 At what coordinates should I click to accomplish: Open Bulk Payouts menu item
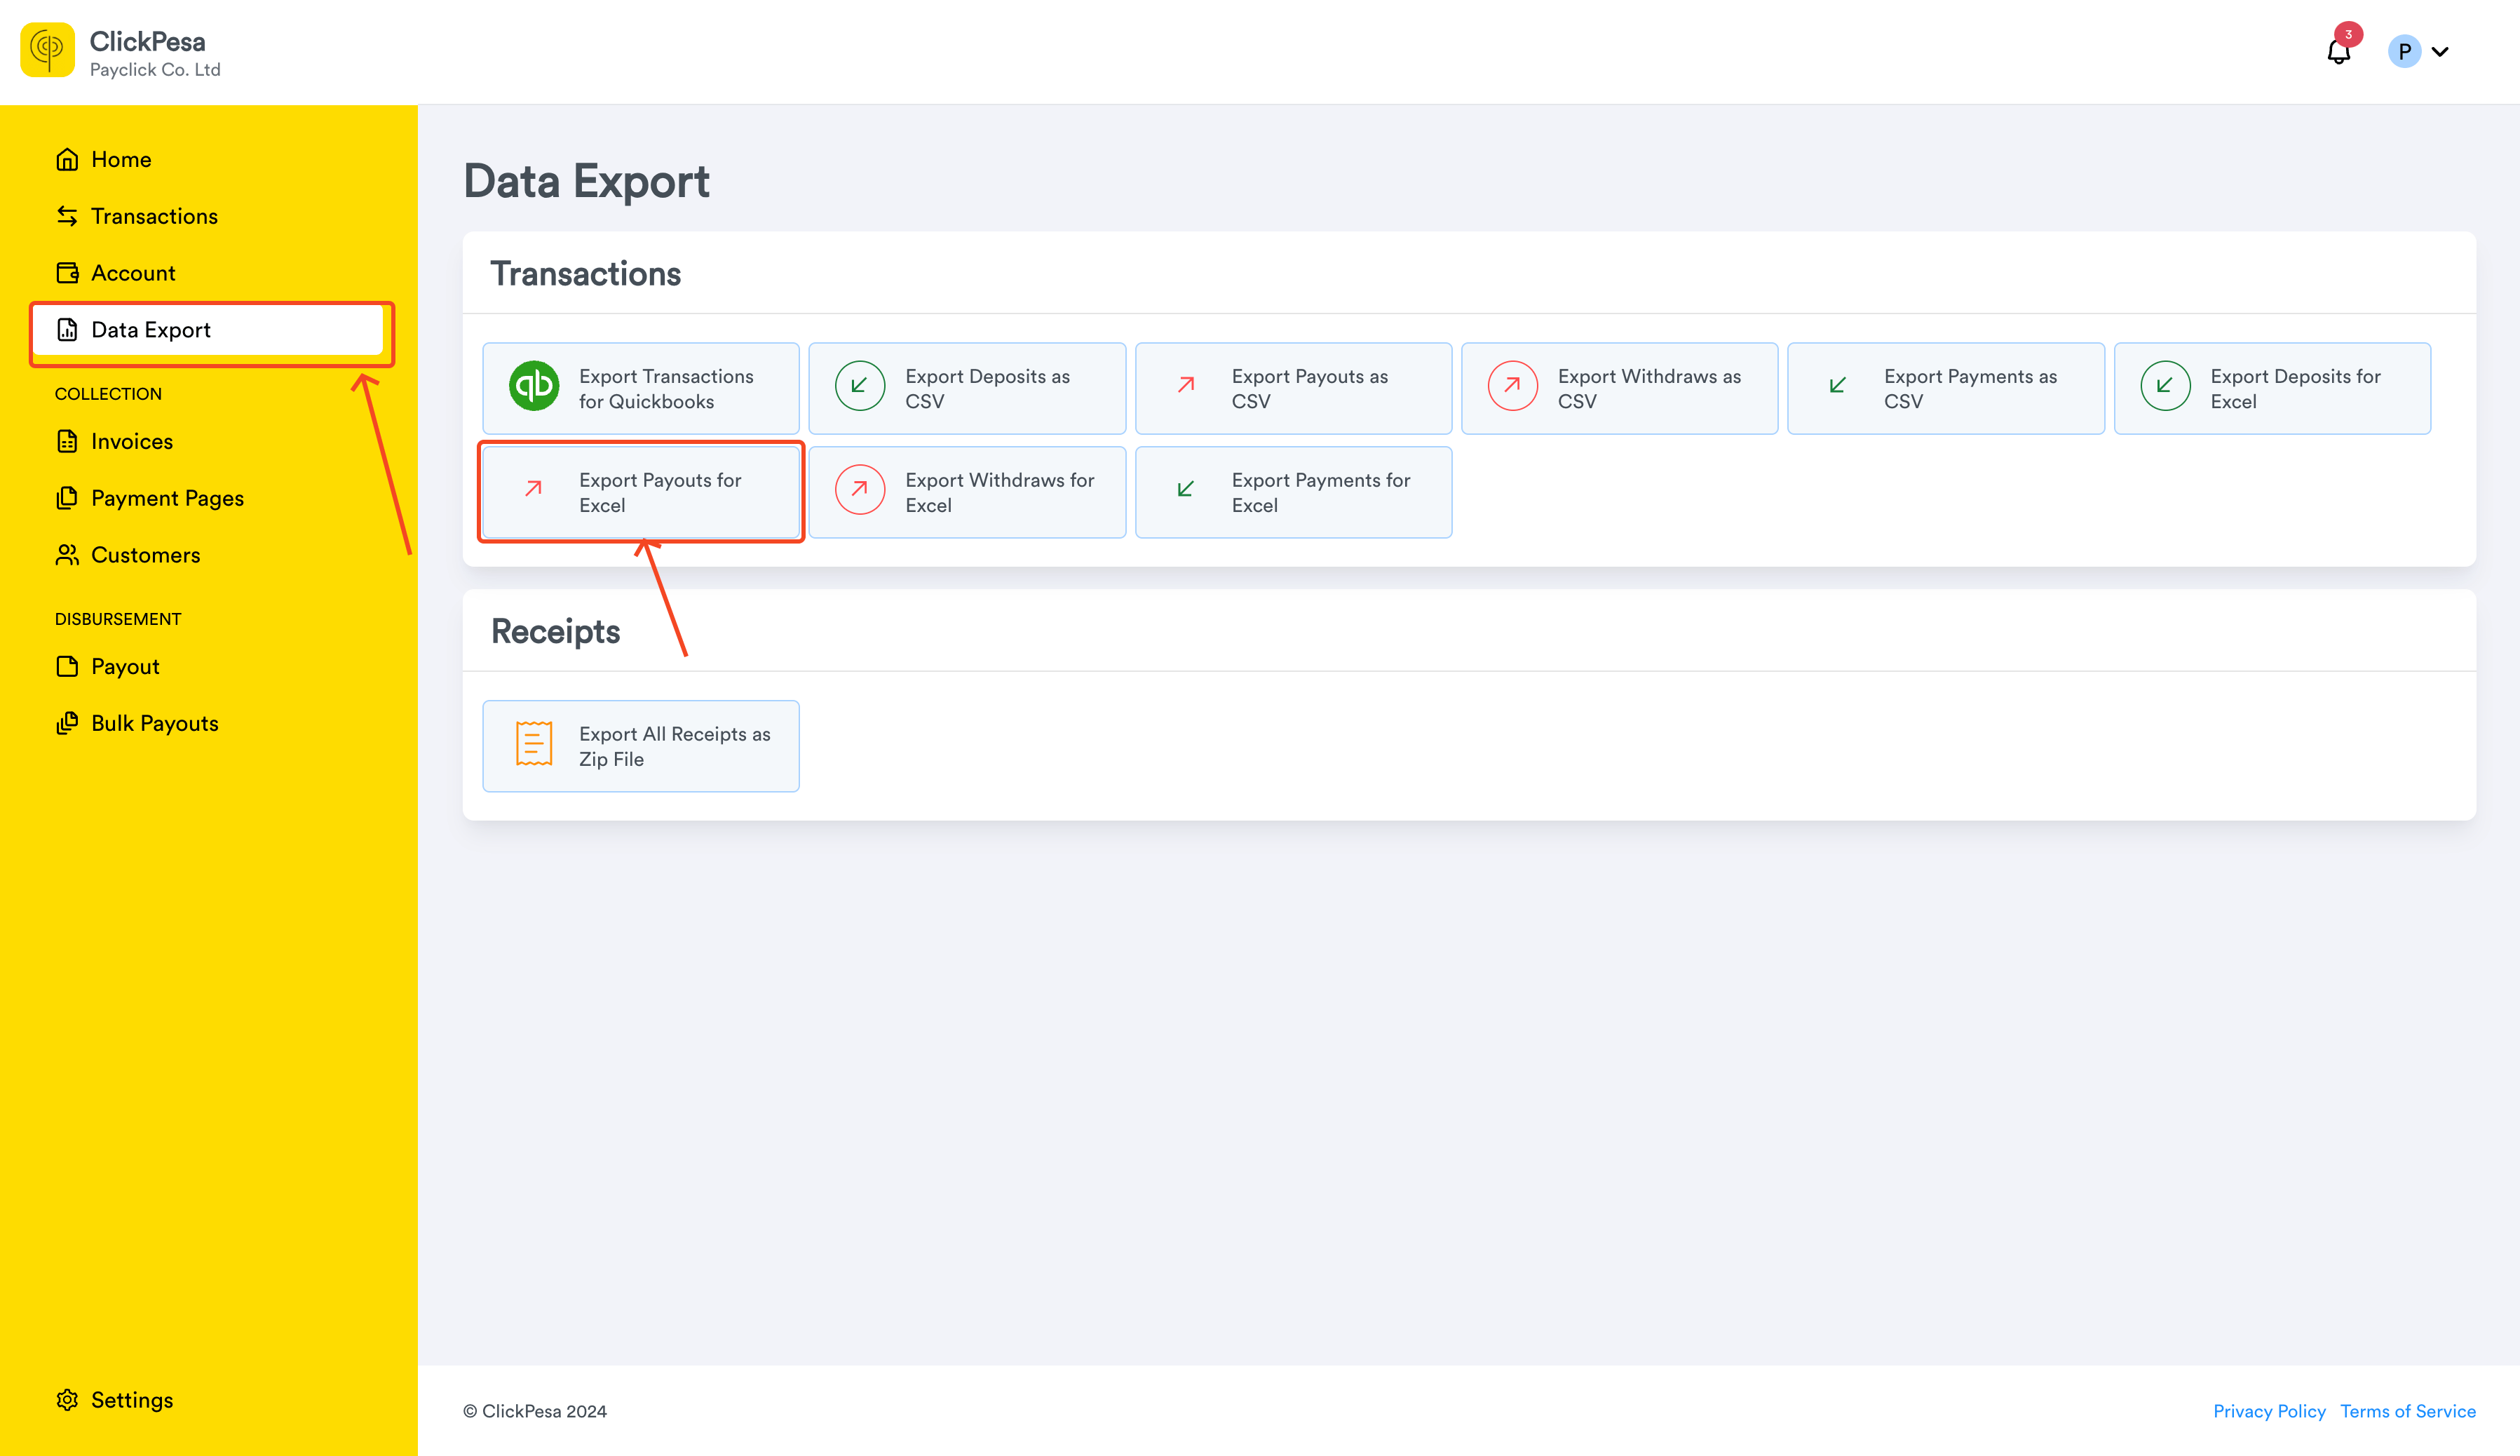click(x=208, y=723)
